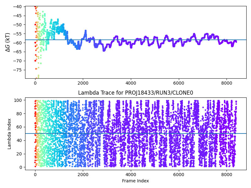The height and width of the screenshot is (188, 251).
Task: Pick the 40 tick label on the Lambda Index axis
Action: tap(19, 140)
